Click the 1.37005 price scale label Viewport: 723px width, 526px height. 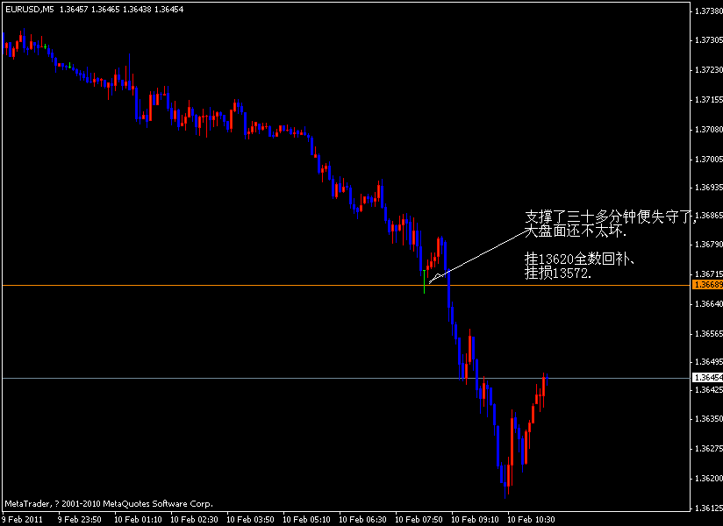[709, 160]
